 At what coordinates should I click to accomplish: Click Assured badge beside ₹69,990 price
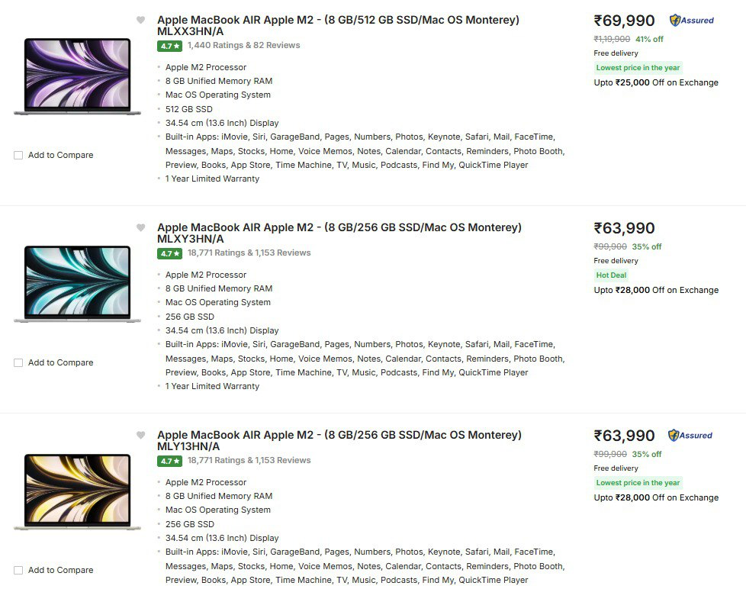pyautogui.click(x=690, y=21)
